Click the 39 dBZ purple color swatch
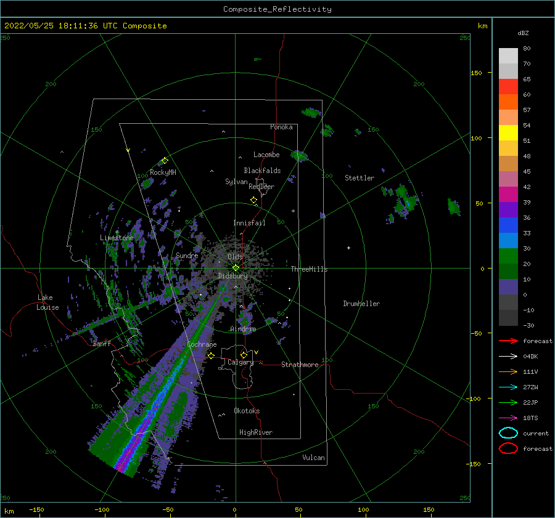Screen dimensions: 555x518 pyautogui.click(x=508, y=209)
